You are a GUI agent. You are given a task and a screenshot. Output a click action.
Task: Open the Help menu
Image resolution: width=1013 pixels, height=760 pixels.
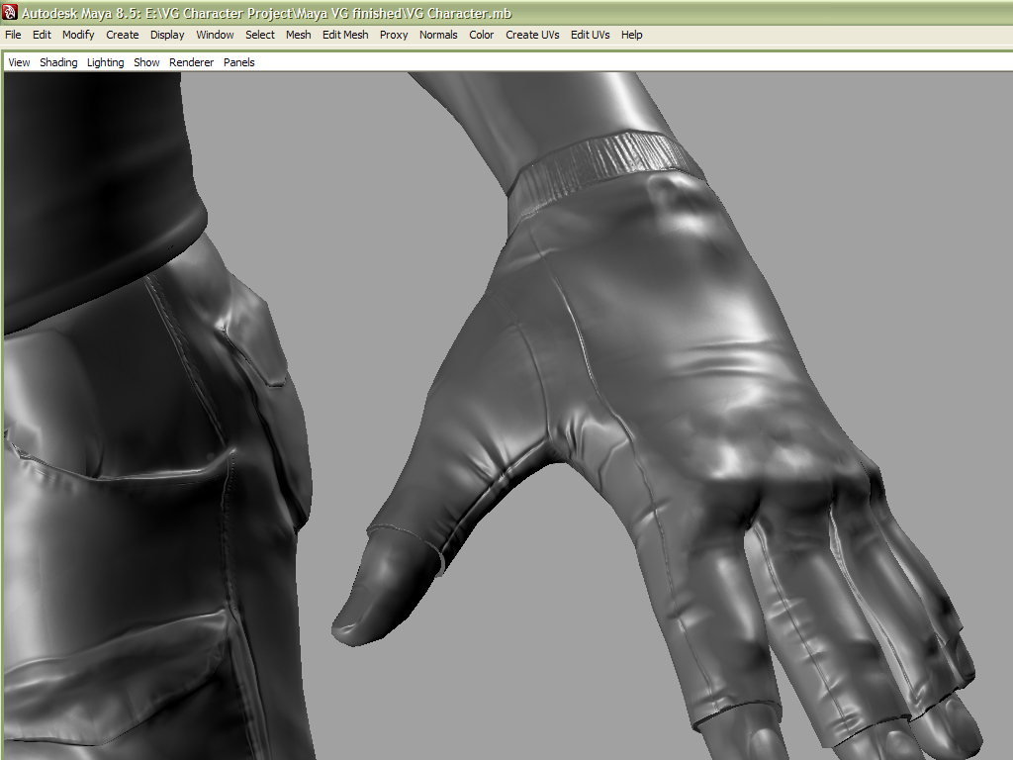[x=631, y=35]
